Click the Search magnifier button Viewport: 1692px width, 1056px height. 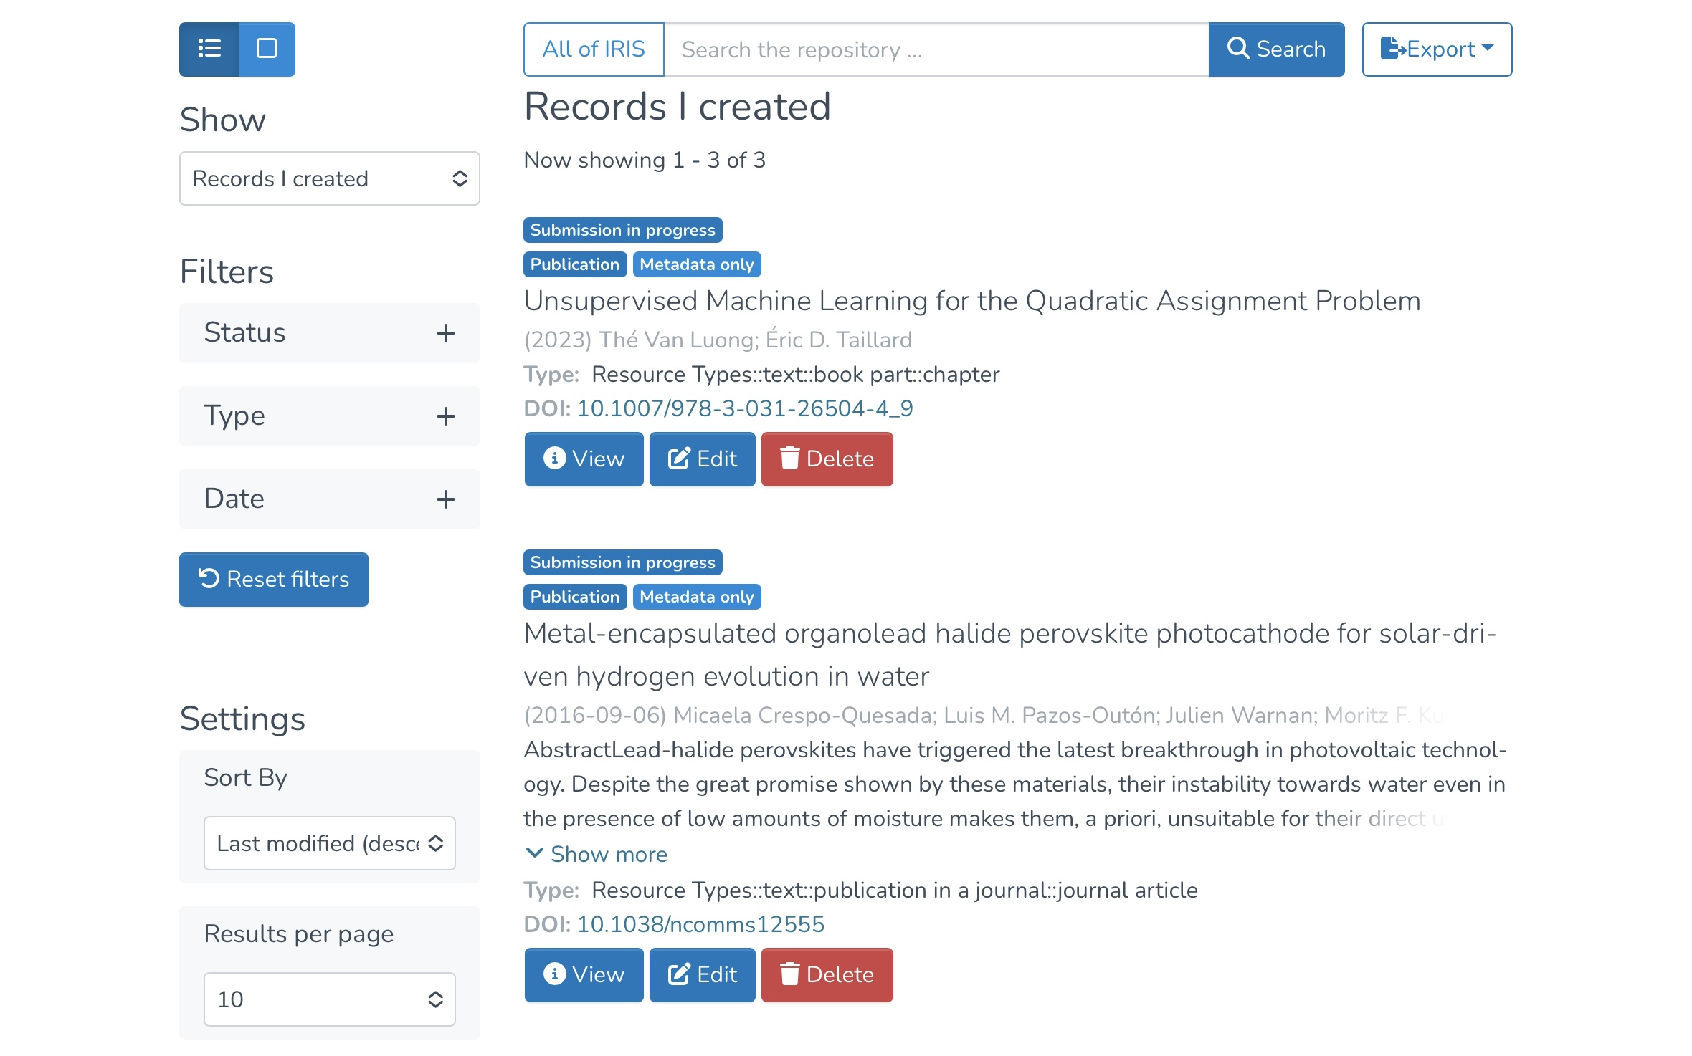[1276, 49]
